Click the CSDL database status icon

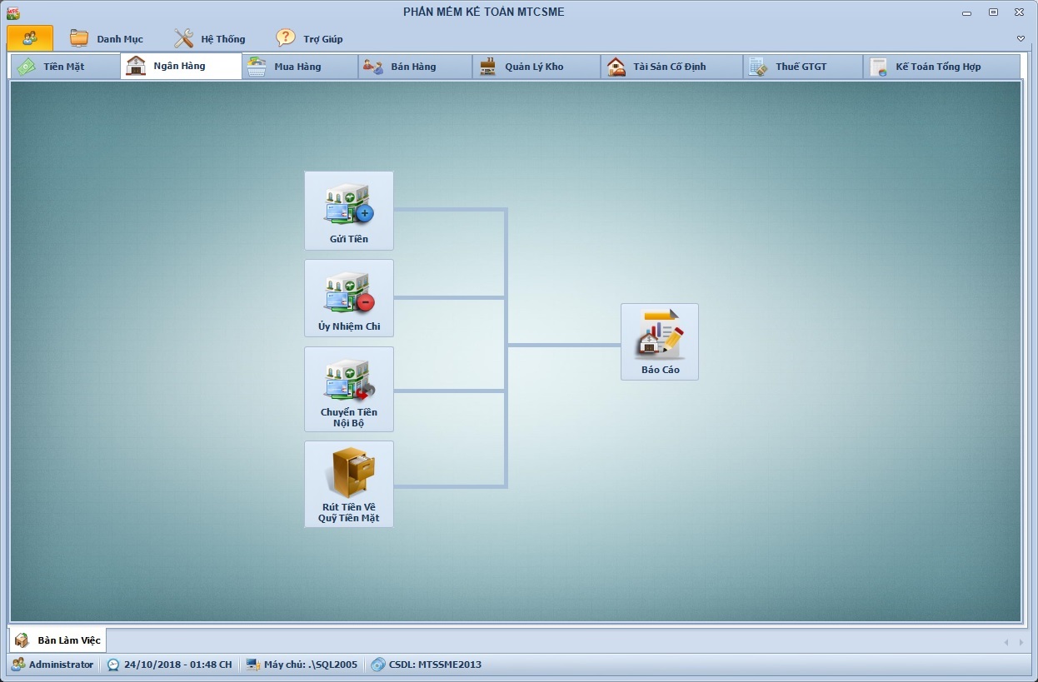click(x=378, y=665)
